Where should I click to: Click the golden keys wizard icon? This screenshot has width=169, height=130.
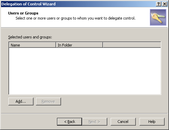pyautogui.click(x=158, y=17)
